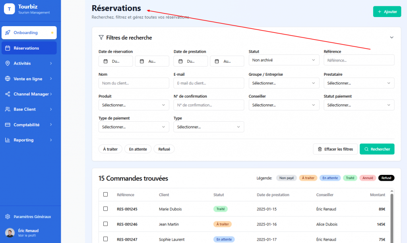Click the Tourbiz logo icon
Viewport: 407px width, 243px height.
pos(10,9)
